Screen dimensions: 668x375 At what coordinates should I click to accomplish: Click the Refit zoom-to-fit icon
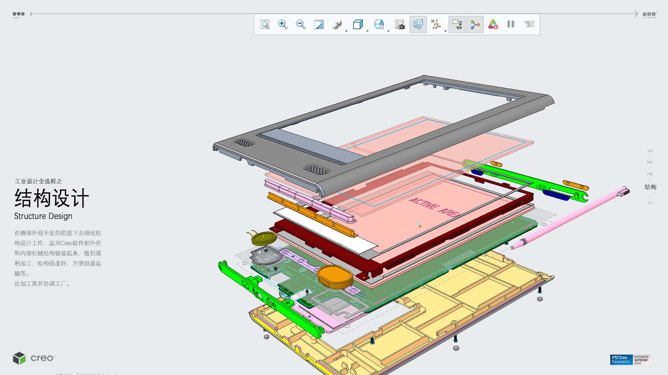point(265,25)
